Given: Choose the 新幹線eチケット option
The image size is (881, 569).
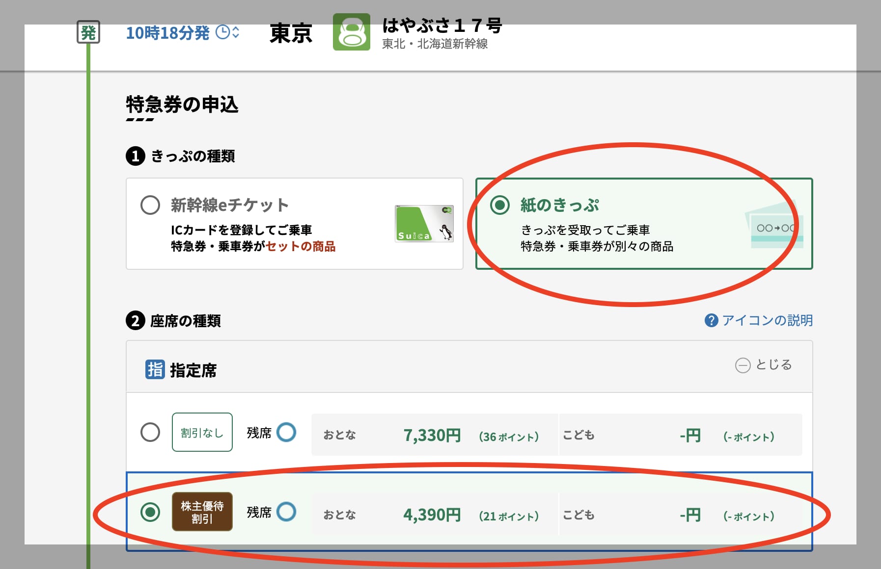Looking at the screenshot, I should click(x=151, y=206).
